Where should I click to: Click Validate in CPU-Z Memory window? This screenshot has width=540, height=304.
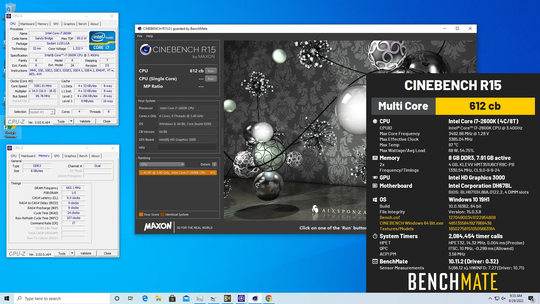tap(86, 254)
